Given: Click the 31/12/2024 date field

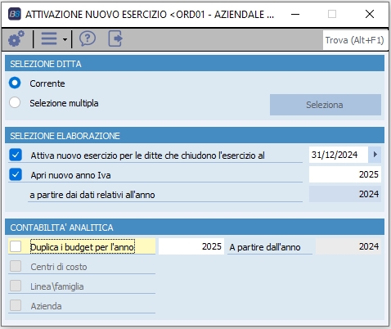Looking at the screenshot, I should pyautogui.click(x=339, y=155).
